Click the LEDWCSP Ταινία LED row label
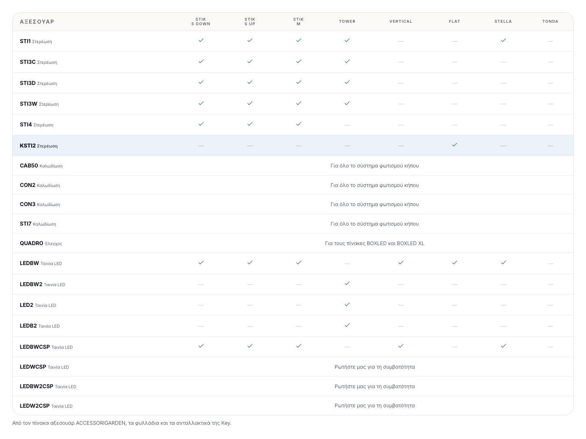Image resolution: width=586 pixels, height=439 pixels. click(x=44, y=367)
